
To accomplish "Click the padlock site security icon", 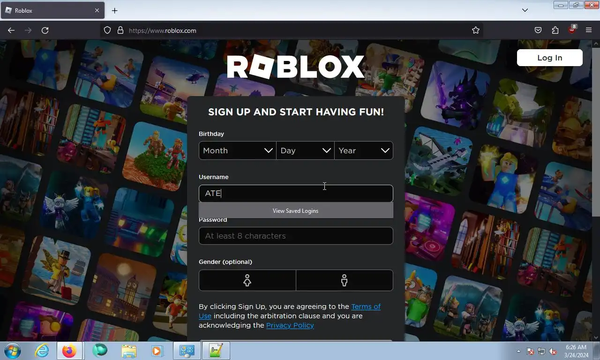I will point(120,30).
